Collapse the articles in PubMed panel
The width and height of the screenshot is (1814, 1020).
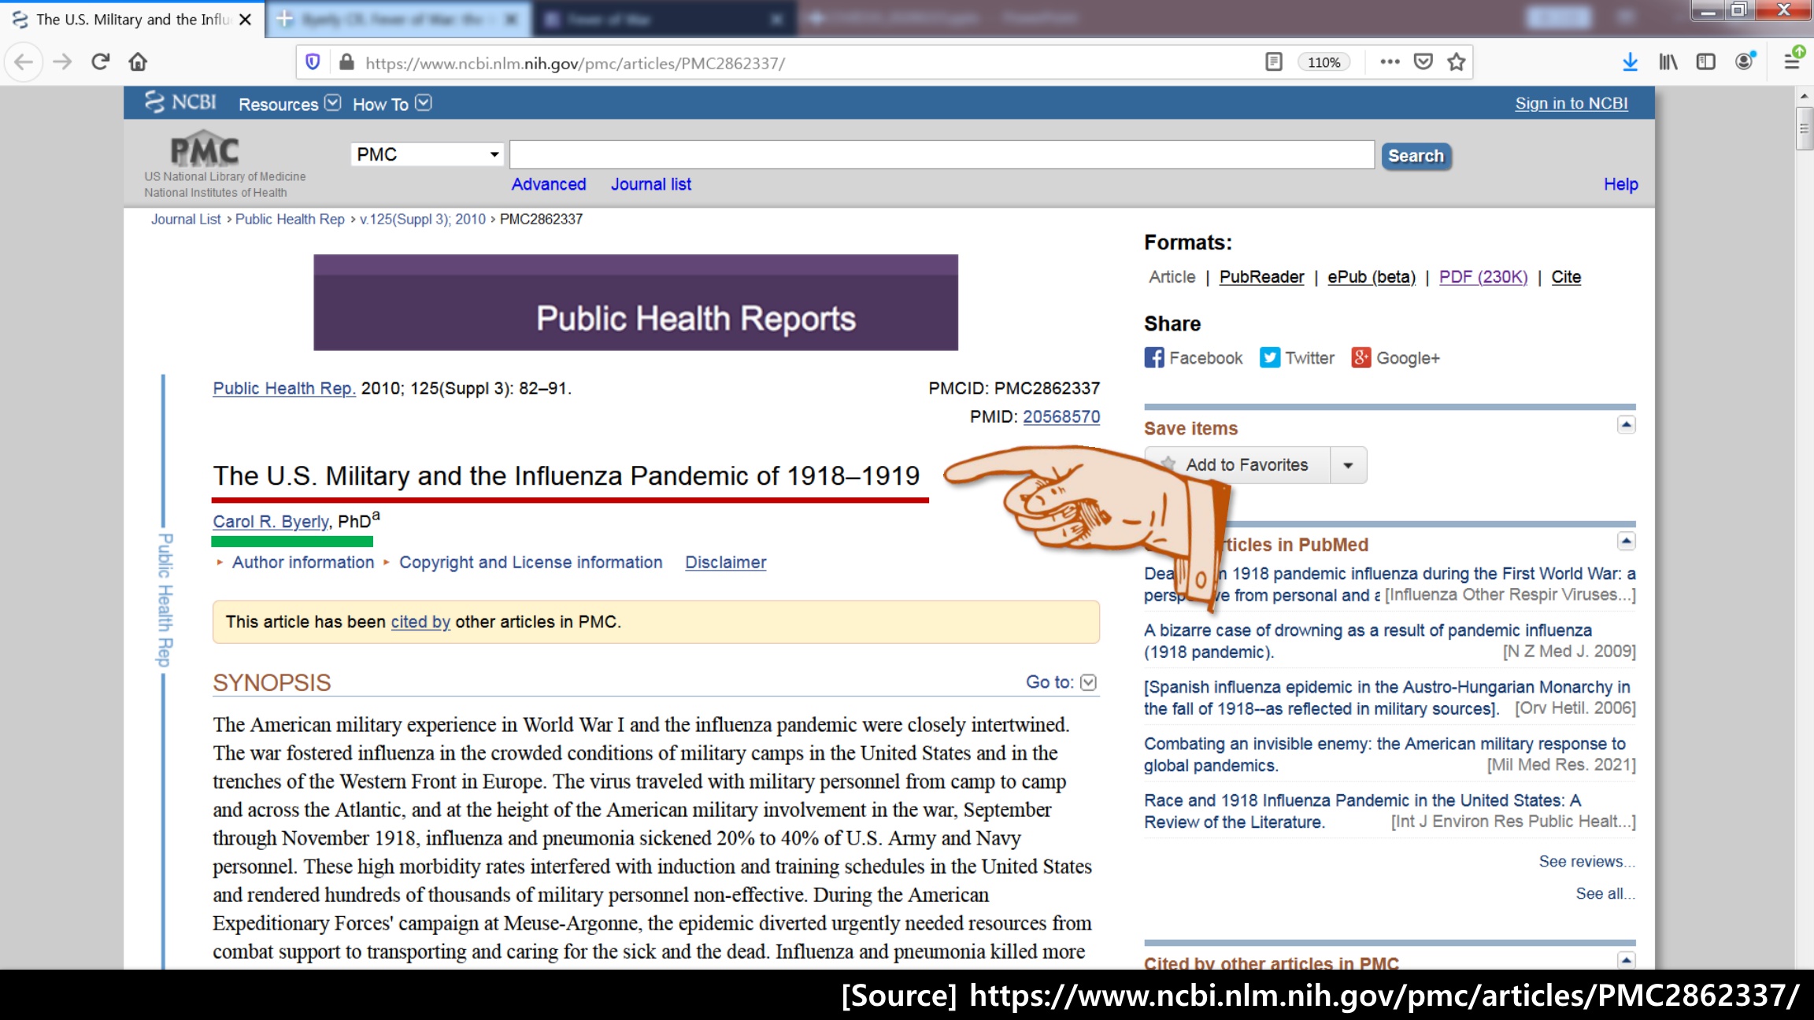coord(1626,541)
